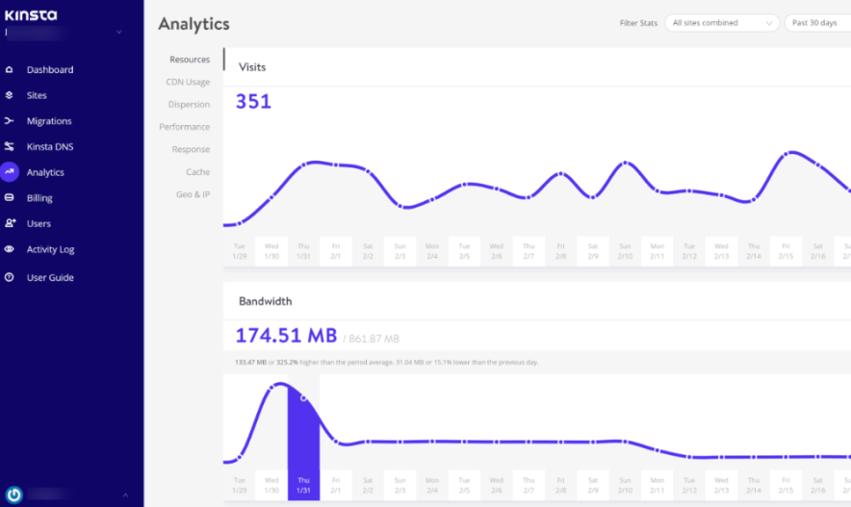Click the Billing card icon
851x507 pixels.
[10, 198]
